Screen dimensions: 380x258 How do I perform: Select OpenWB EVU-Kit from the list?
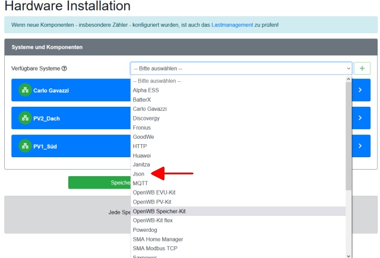point(238,193)
